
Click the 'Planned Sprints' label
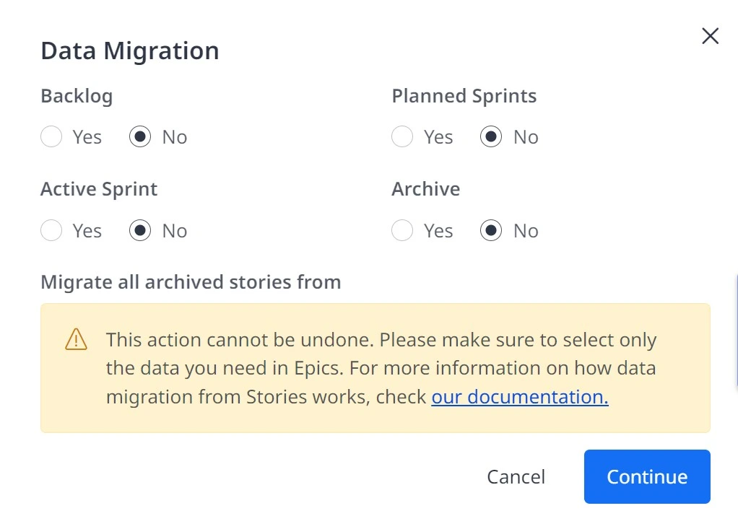pos(464,96)
